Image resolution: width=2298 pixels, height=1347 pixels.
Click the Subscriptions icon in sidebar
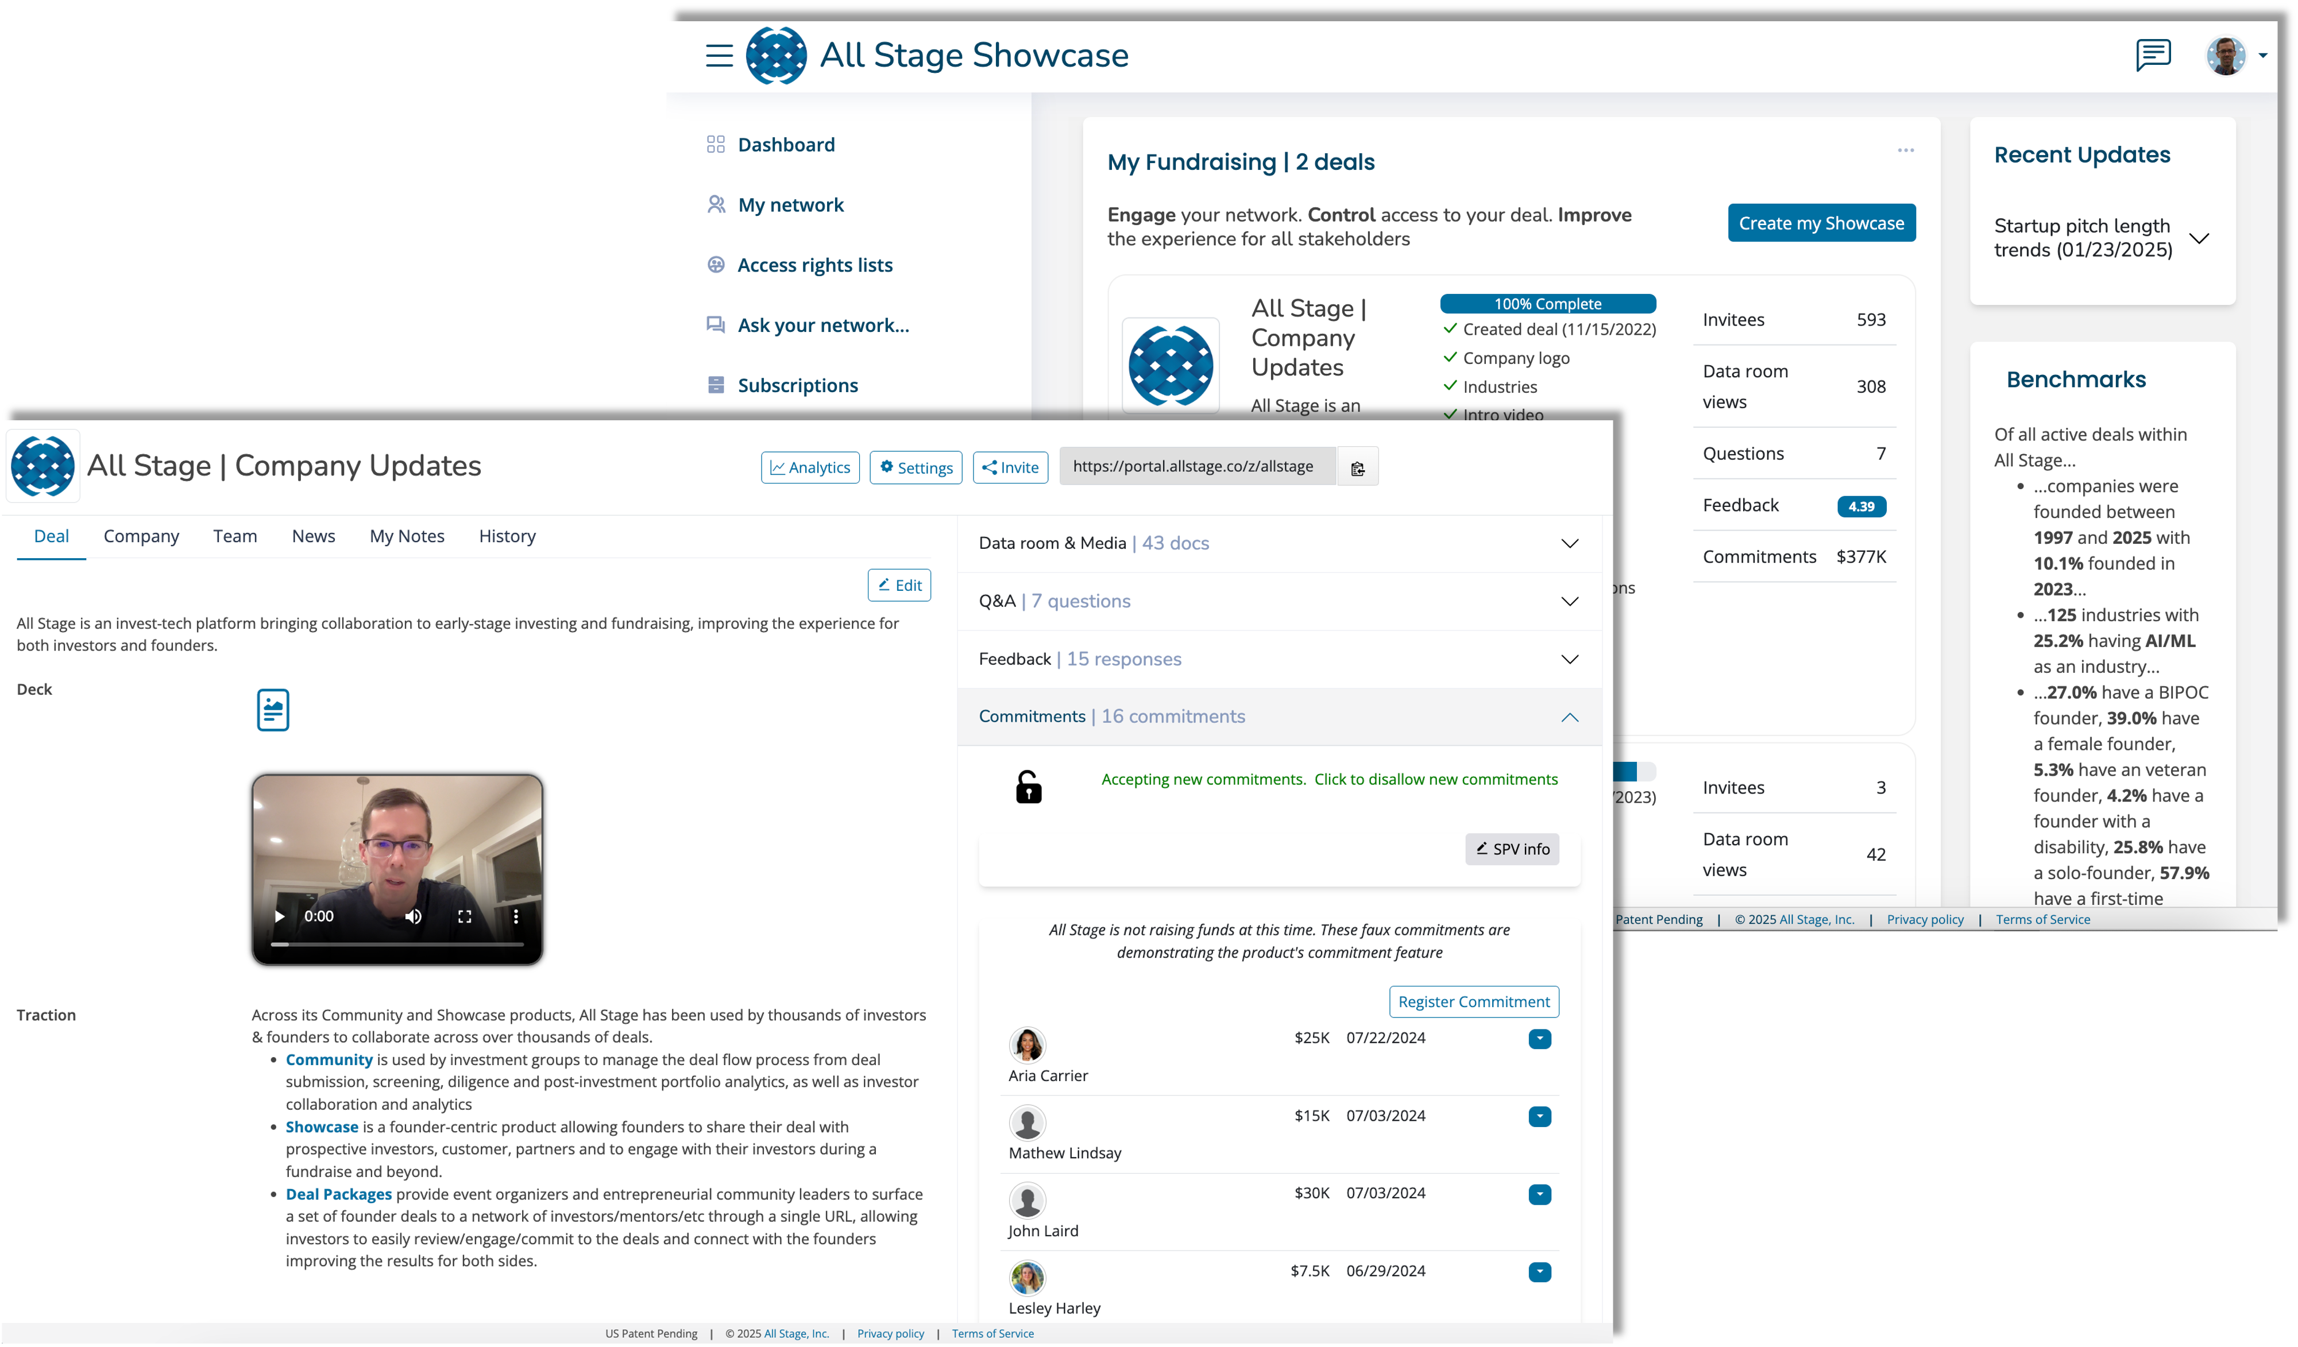[716, 385]
